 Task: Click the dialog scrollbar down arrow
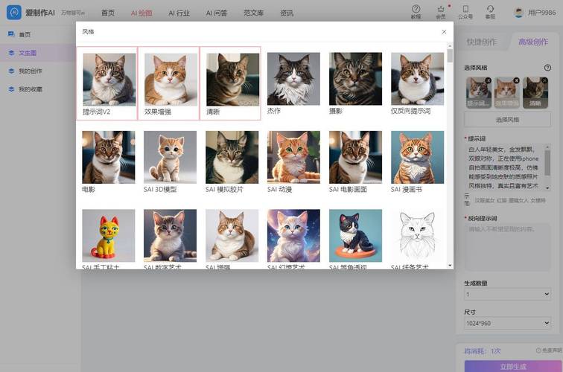[x=450, y=265]
